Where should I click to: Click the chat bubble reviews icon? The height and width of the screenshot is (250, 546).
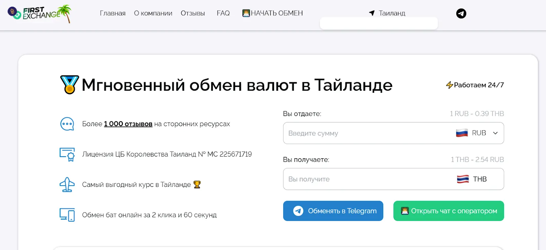pyautogui.click(x=67, y=124)
